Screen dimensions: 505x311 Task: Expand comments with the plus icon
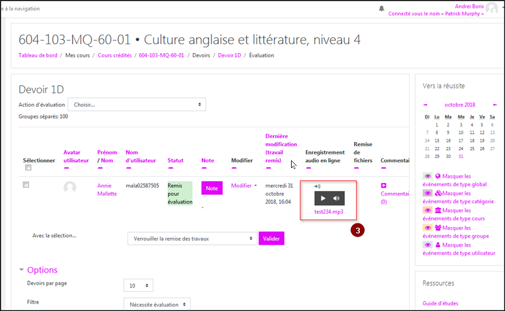coord(383,185)
